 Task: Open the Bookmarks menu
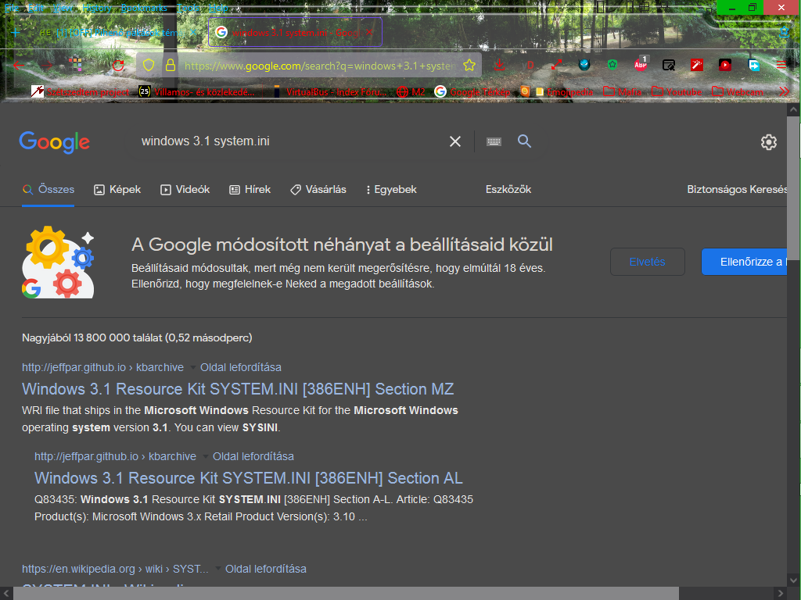click(x=144, y=8)
